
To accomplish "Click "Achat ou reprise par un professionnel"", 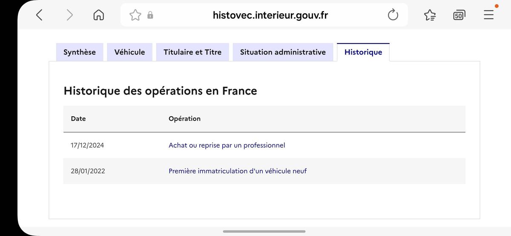I will (227, 145).
